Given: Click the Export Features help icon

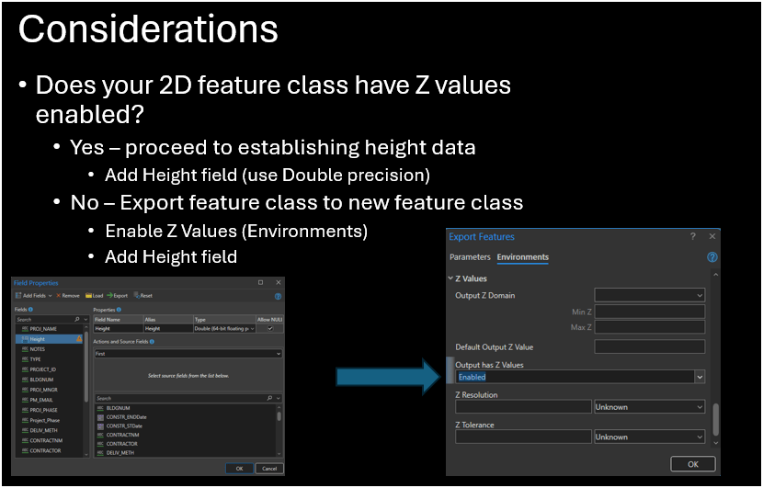Looking at the screenshot, I should click(712, 257).
